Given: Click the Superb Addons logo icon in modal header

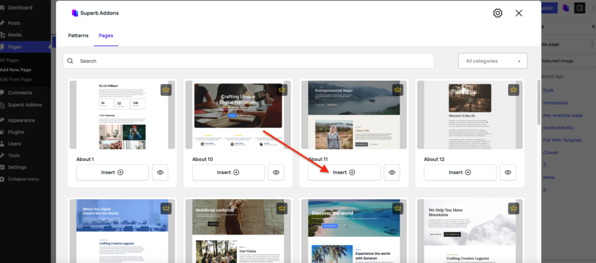Looking at the screenshot, I should coord(75,13).
